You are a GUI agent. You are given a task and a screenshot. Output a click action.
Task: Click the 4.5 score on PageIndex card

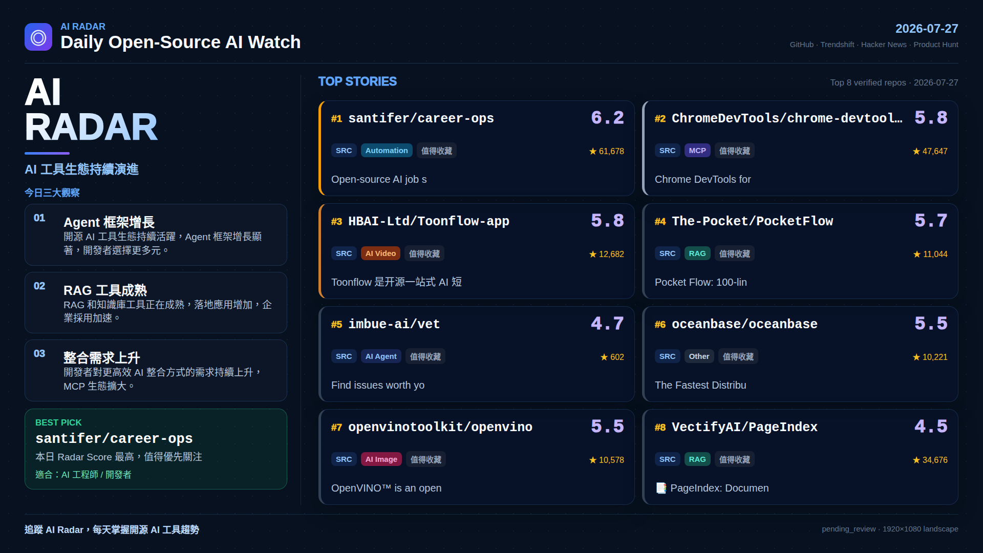[x=931, y=427]
